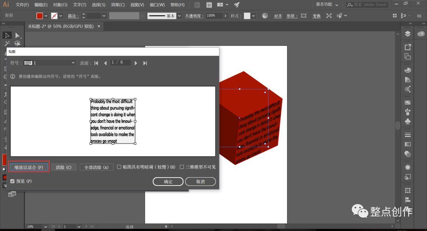This screenshot has height=231, width=427.
Task: Open the Transform panel icon
Action: pos(407,190)
